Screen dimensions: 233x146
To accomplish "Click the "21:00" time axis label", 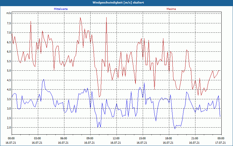I will 195,138.
